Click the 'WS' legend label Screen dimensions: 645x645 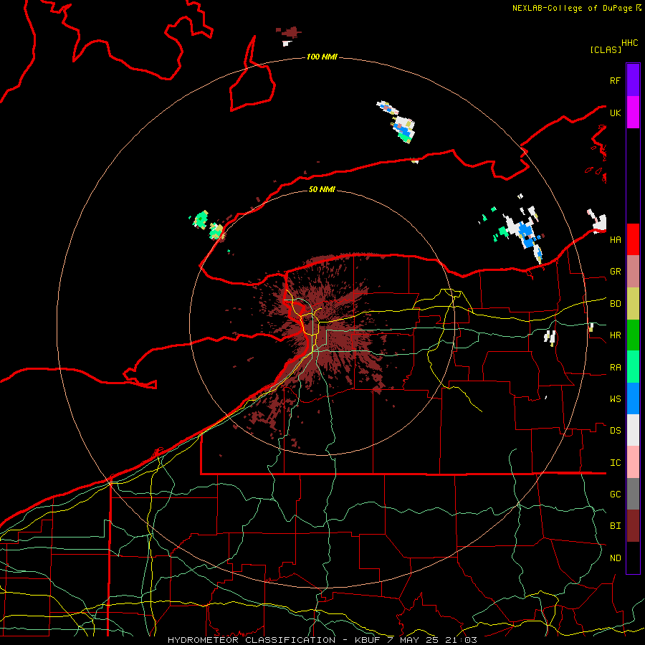click(615, 399)
